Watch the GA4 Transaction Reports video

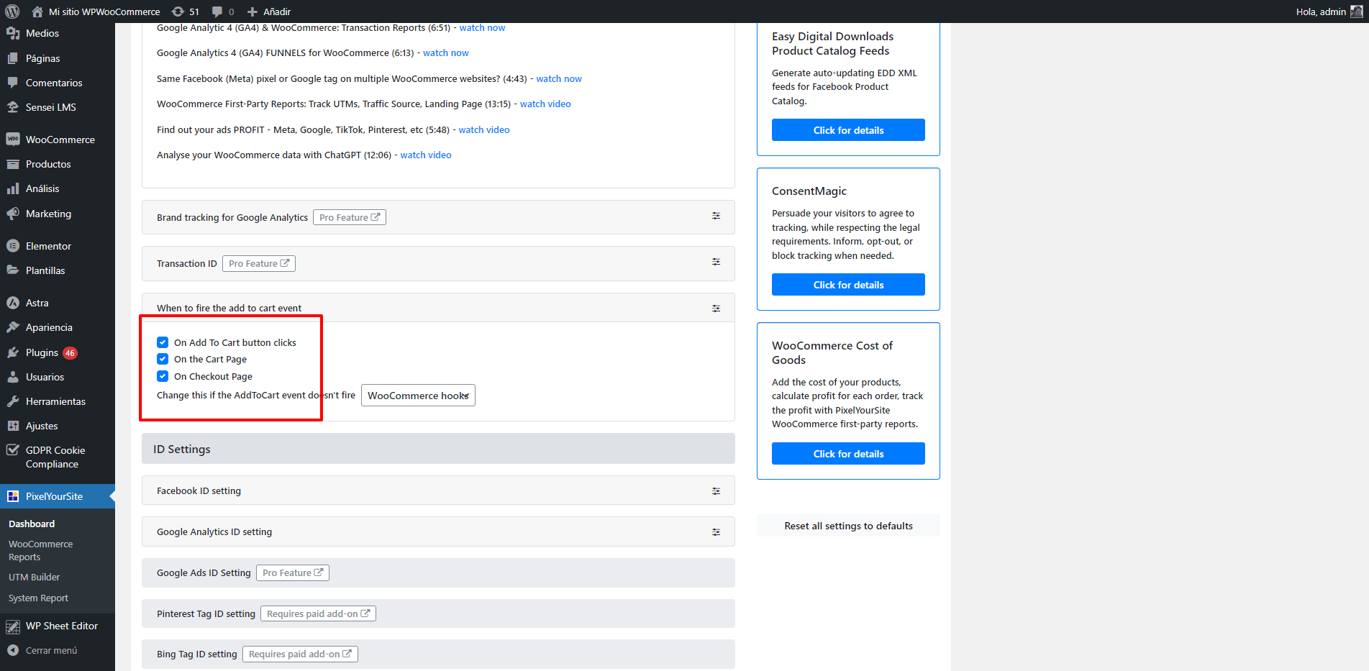[x=482, y=27]
